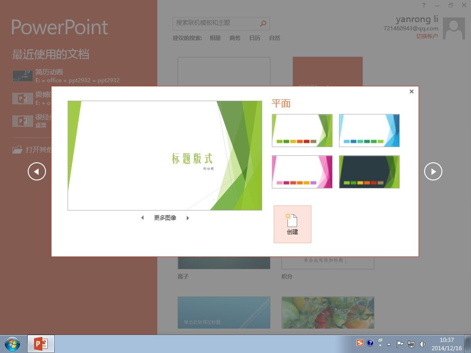The image size is (471, 353).
Task: Show previous image via left arrow beside 更多图像
Action: pyautogui.click(x=143, y=218)
